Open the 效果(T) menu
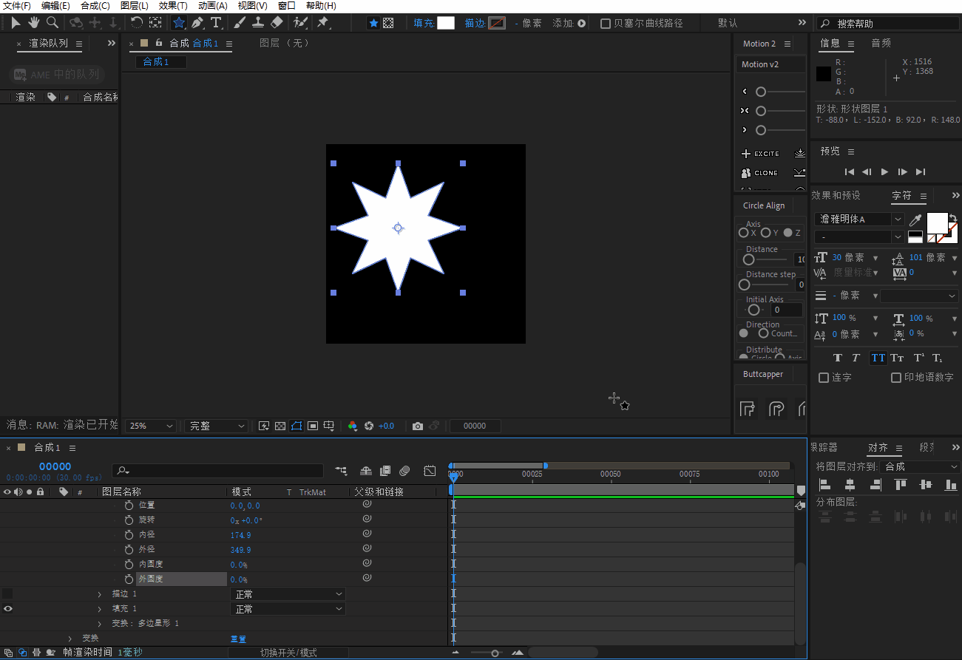 pos(173,6)
